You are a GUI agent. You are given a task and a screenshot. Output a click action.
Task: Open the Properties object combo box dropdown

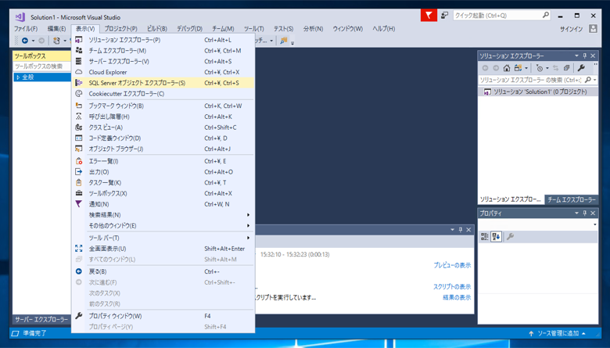click(x=594, y=224)
